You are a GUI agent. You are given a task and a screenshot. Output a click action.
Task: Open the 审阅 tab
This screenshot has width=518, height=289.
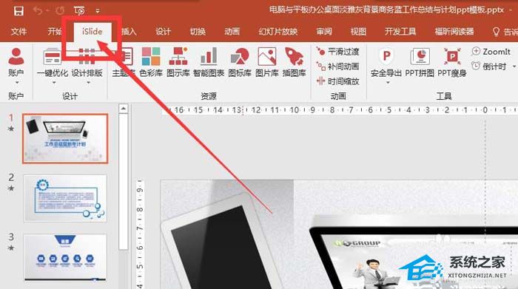coord(324,31)
